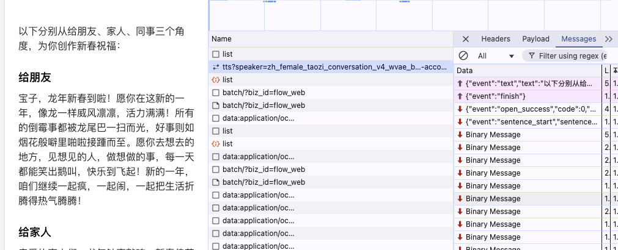Select the Messages tab
Viewport: 618px width, 250px height.
click(579, 39)
